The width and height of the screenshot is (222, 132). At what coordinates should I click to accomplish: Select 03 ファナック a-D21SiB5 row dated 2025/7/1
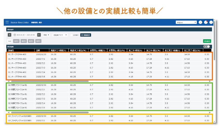[x=109, y=121]
